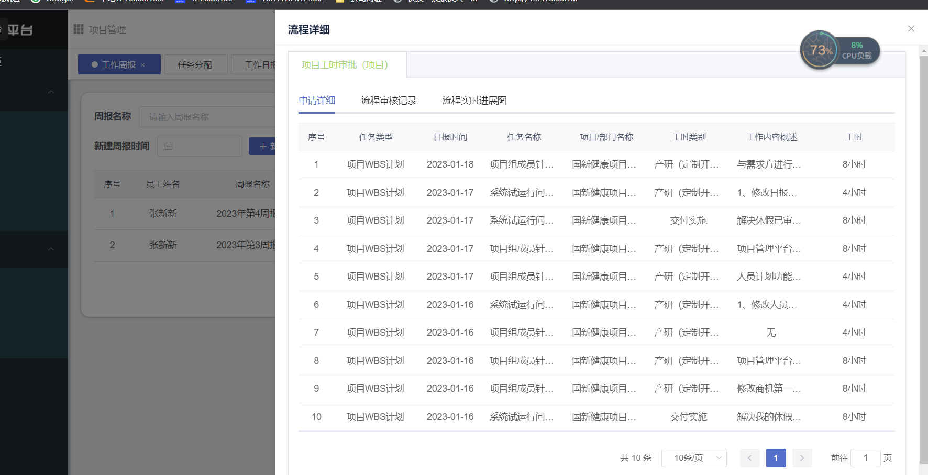The height and width of the screenshot is (475, 928).
Task: Click the 项目管理 grid icon in the header
Action: (x=79, y=29)
